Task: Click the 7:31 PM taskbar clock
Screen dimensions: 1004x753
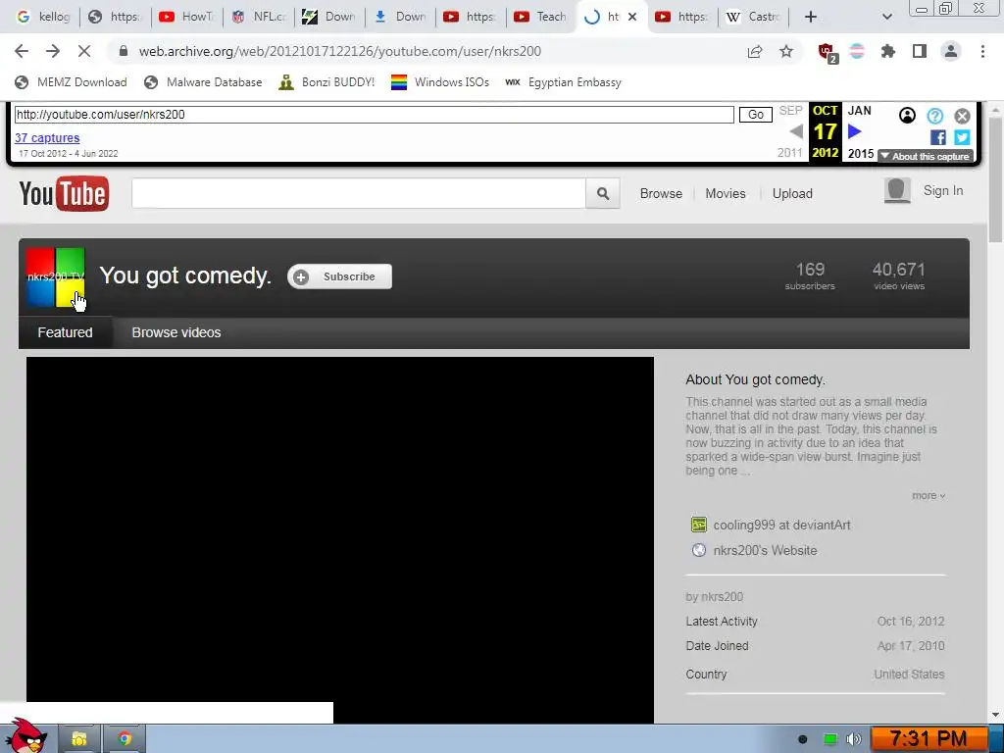Action: [x=929, y=739]
